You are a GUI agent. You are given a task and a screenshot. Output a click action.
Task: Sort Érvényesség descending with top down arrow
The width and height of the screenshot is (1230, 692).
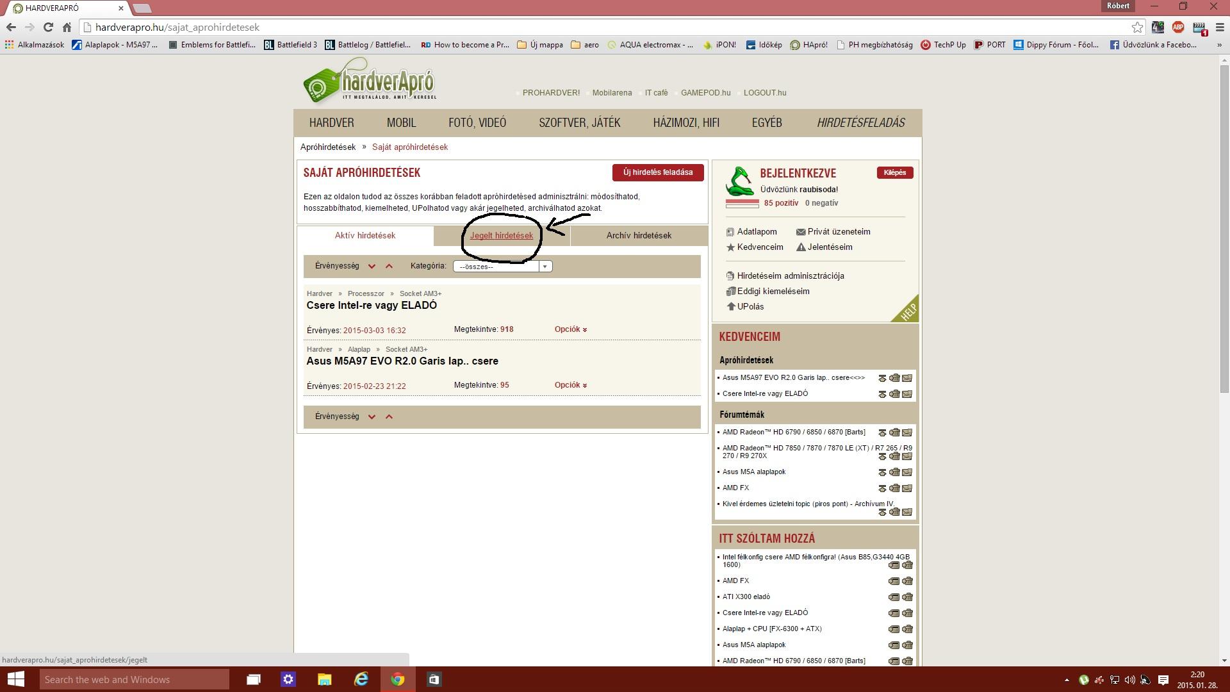click(x=372, y=266)
